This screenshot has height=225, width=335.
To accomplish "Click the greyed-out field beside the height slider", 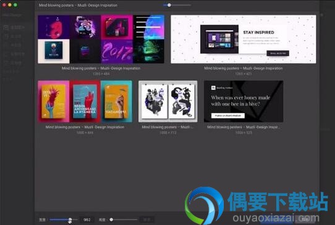I will (x=146, y=219).
